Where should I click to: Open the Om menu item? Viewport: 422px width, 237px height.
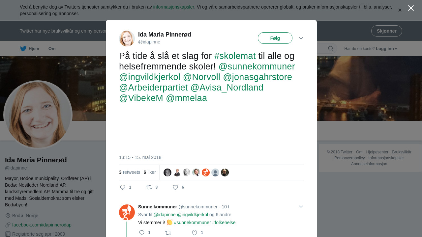coord(52,49)
